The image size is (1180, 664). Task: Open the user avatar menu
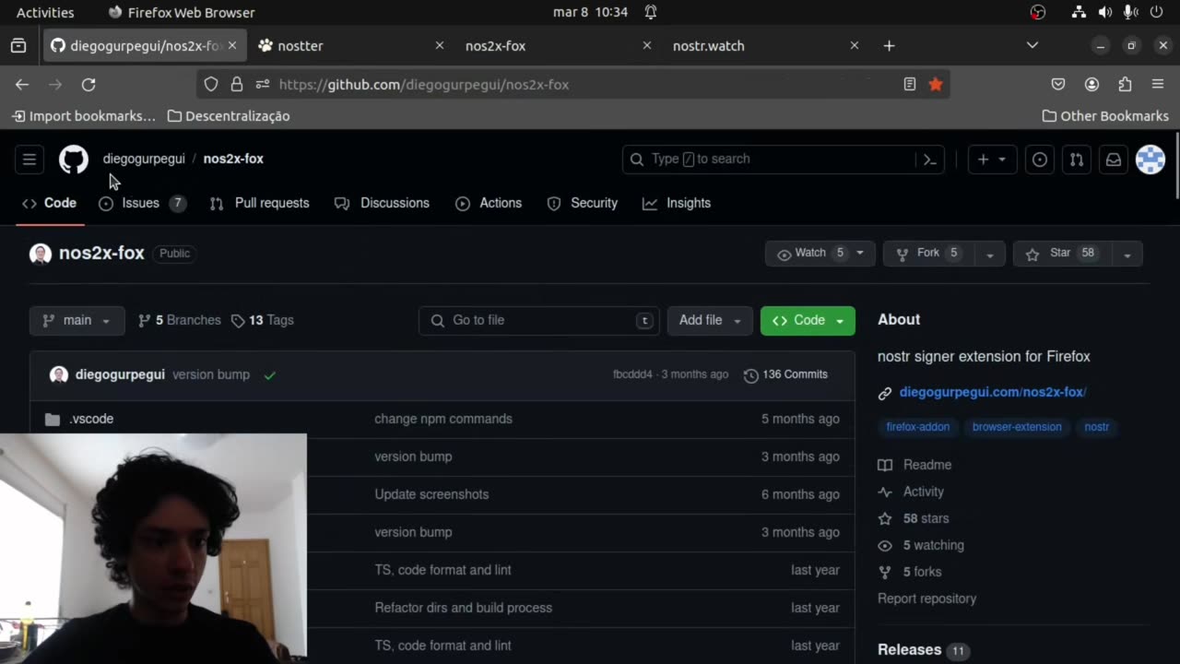[x=1150, y=160]
